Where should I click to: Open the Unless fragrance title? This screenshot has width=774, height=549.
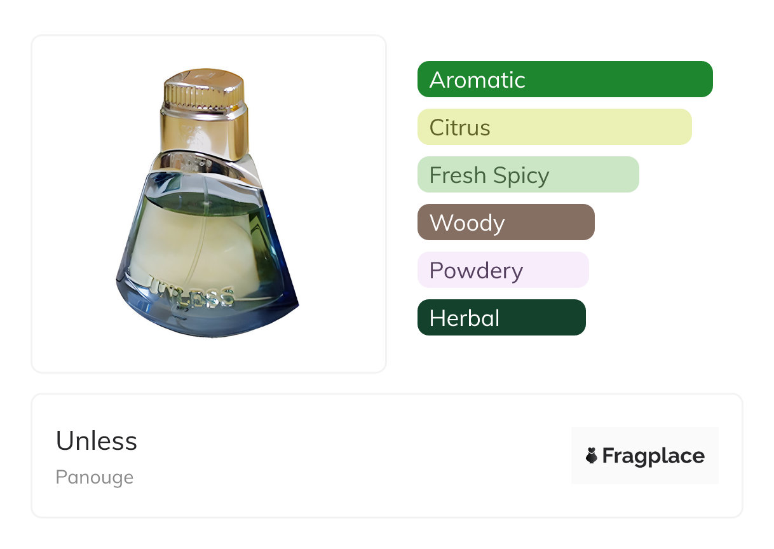pos(97,441)
